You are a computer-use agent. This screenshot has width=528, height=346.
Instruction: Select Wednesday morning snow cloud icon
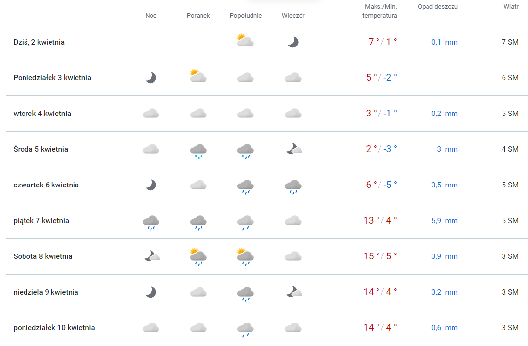pos(199,151)
